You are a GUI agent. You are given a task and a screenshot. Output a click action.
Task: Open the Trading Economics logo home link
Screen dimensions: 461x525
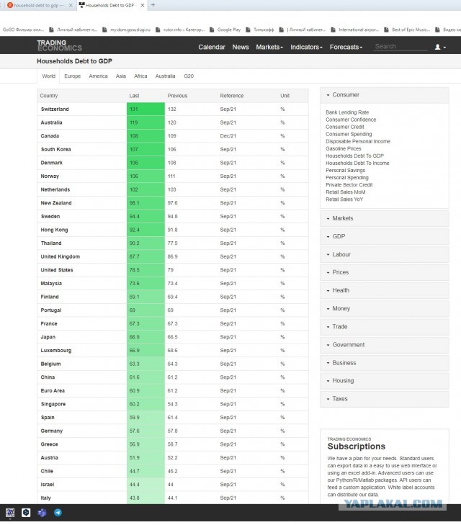[59, 45]
